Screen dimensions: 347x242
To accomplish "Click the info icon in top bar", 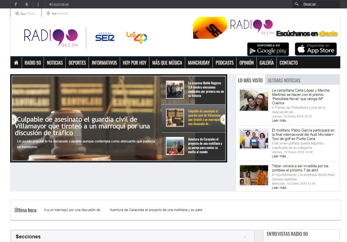I will pos(38,4).
